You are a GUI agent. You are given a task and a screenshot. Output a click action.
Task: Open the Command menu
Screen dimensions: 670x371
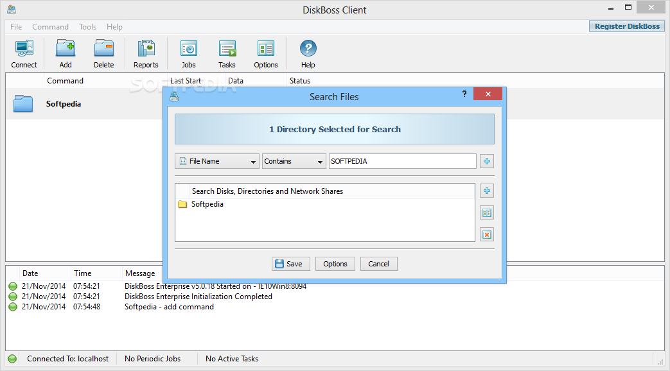pos(50,27)
